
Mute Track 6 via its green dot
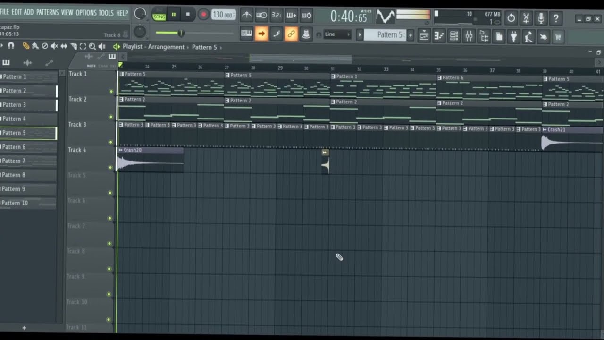pyautogui.click(x=110, y=218)
